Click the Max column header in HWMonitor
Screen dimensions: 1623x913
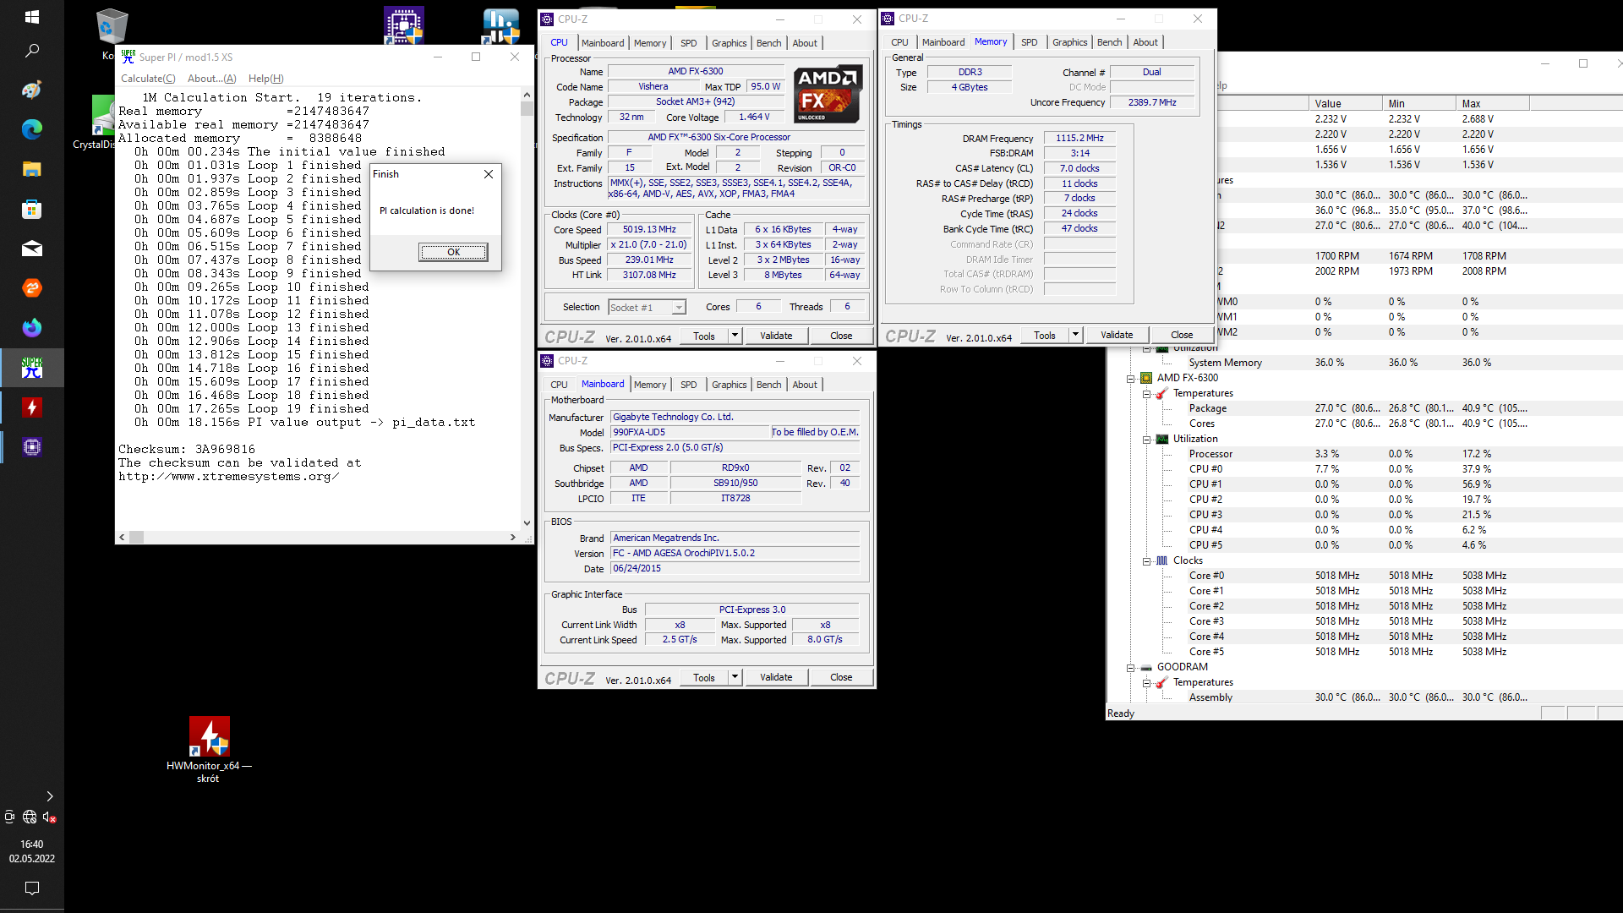coord(1493,103)
